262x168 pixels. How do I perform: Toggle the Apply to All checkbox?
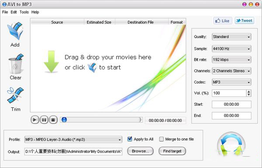pyautogui.click(x=130, y=139)
